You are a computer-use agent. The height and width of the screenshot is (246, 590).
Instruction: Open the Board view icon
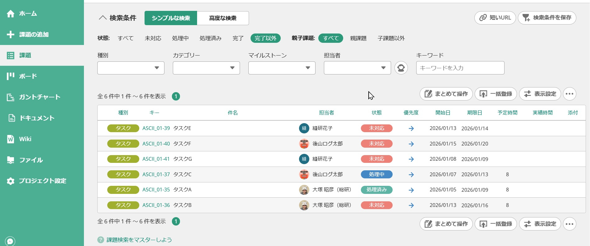(x=11, y=76)
